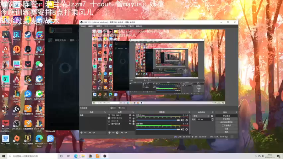Enable 工作室模式 studio mode
The height and width of the screenshot is (159, 283).
[226, 125]
